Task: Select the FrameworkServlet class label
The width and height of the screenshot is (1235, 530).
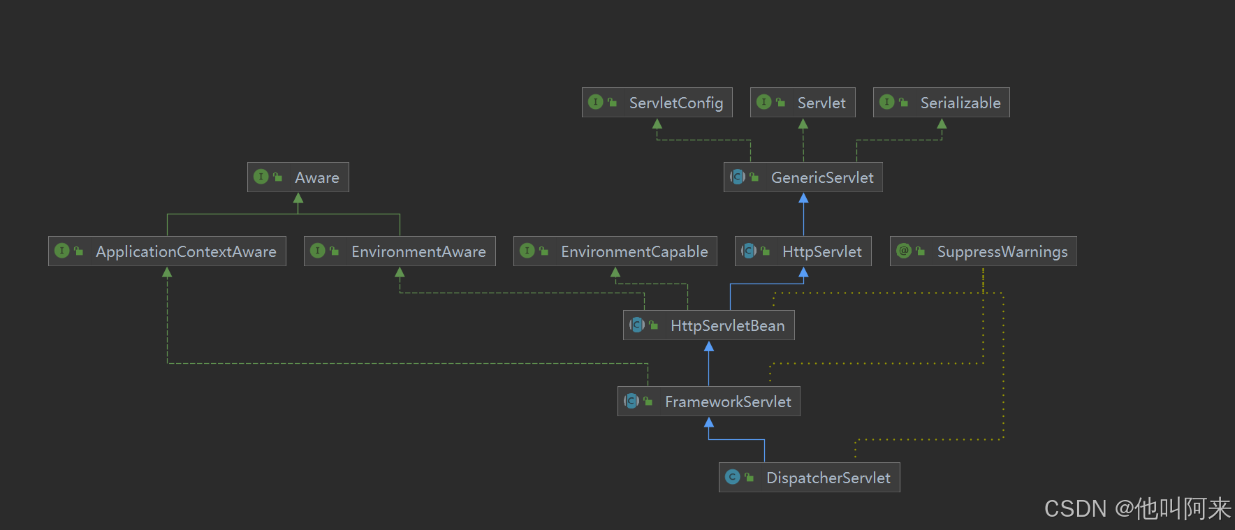Action: [x=728, y=402]
